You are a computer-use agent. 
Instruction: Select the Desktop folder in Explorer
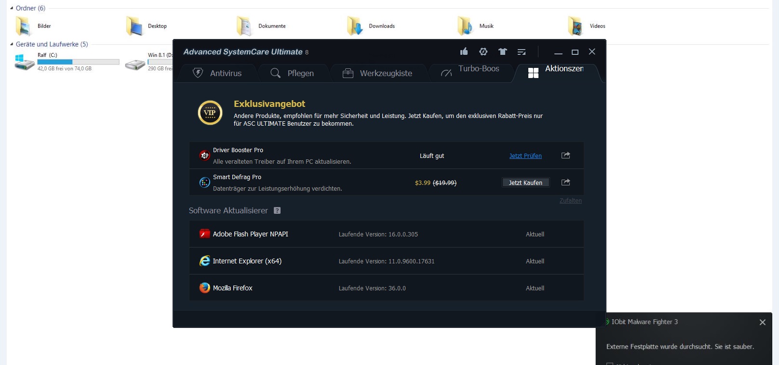[146, 26]
